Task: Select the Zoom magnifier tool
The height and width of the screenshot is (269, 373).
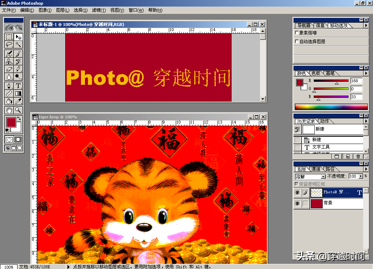Action: 18,110
